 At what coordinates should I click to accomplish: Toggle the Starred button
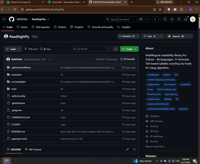coord(176,36)
